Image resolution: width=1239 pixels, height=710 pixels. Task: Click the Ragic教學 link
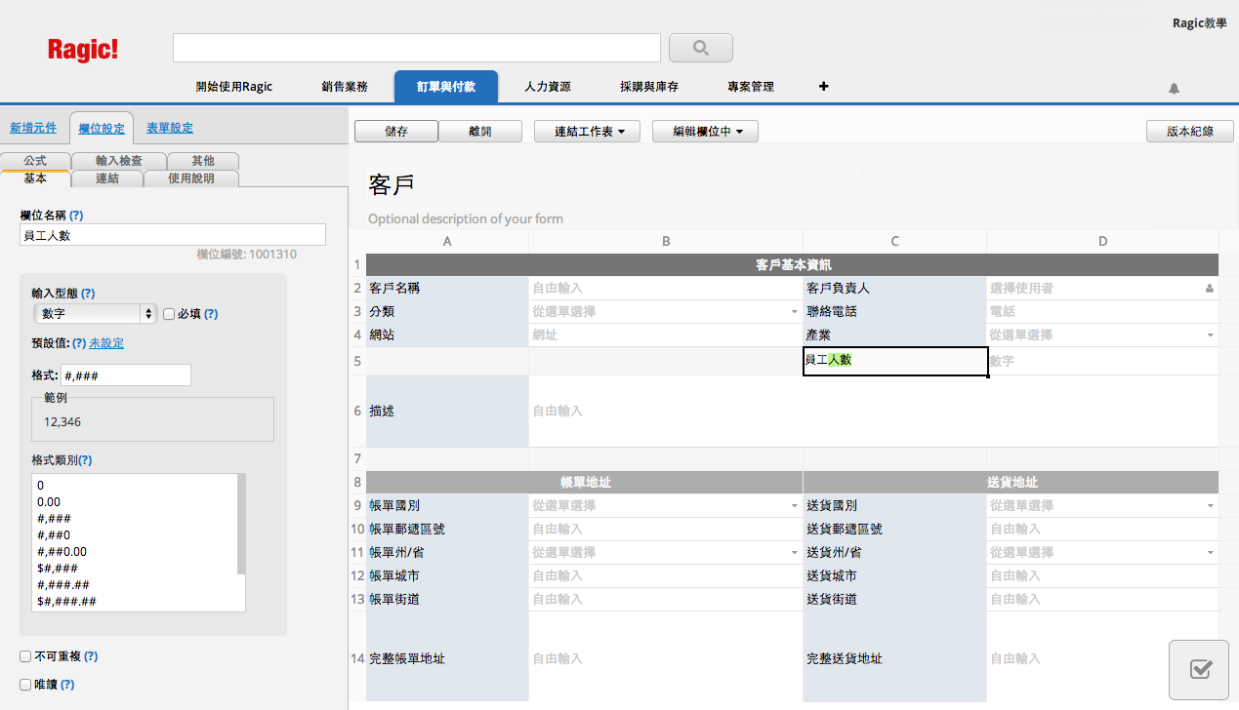(x=1200, y=23)
